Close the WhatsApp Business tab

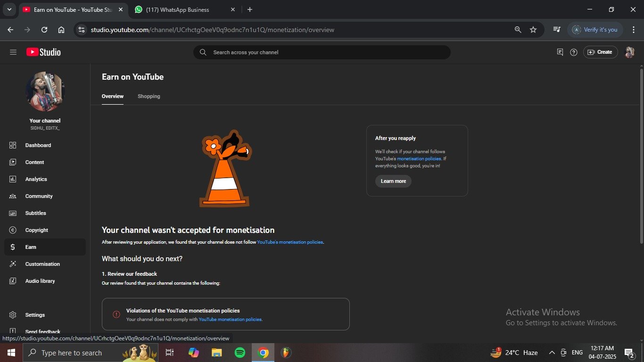[233, 9]
